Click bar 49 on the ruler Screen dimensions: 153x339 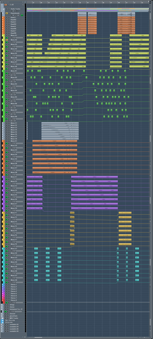click(x=119, y=2)
